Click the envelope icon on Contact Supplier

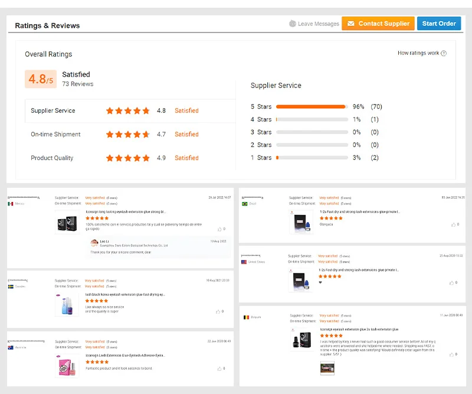(x=350, y=24)
